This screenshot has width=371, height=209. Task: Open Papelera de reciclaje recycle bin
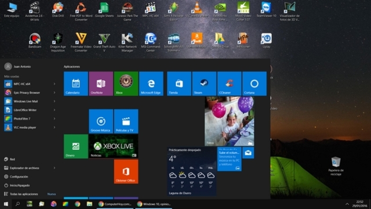click(336, 166)
